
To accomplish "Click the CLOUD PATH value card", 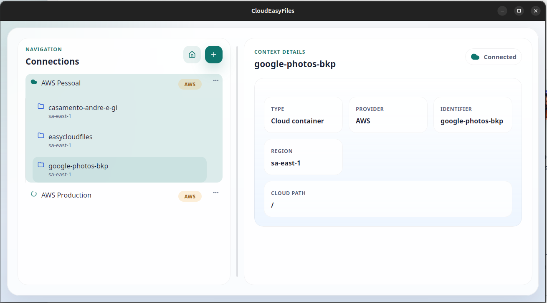I will tap(388, 200).
